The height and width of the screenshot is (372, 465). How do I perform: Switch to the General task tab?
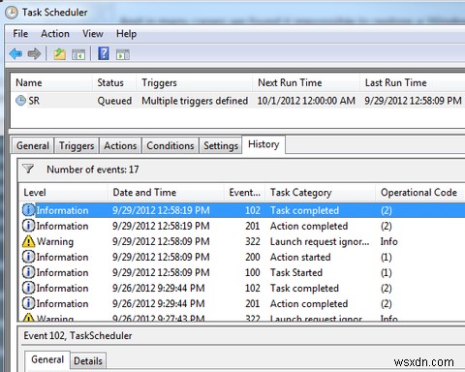click(x=33, y=145)
